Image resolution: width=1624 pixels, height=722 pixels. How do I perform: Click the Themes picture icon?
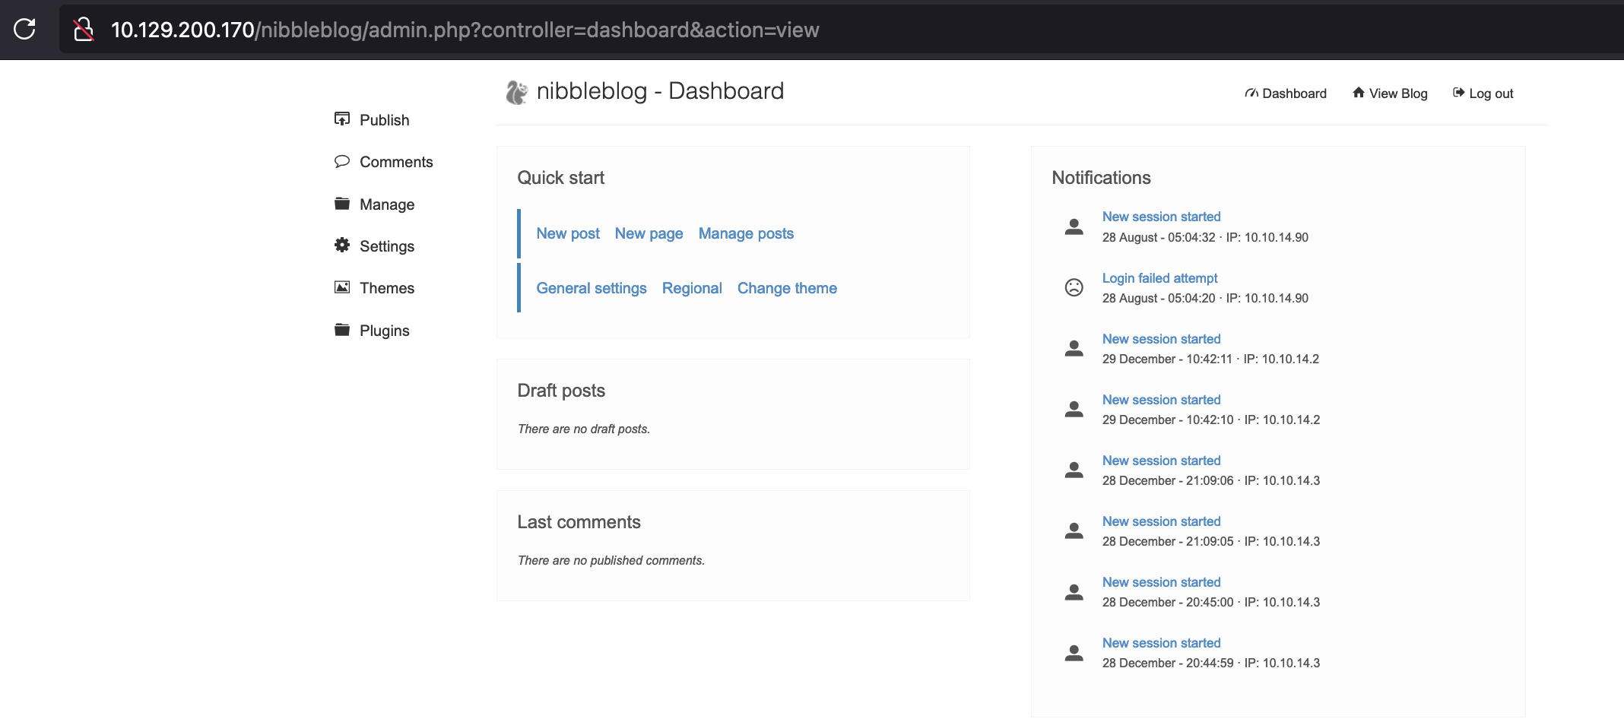point(342,287)
